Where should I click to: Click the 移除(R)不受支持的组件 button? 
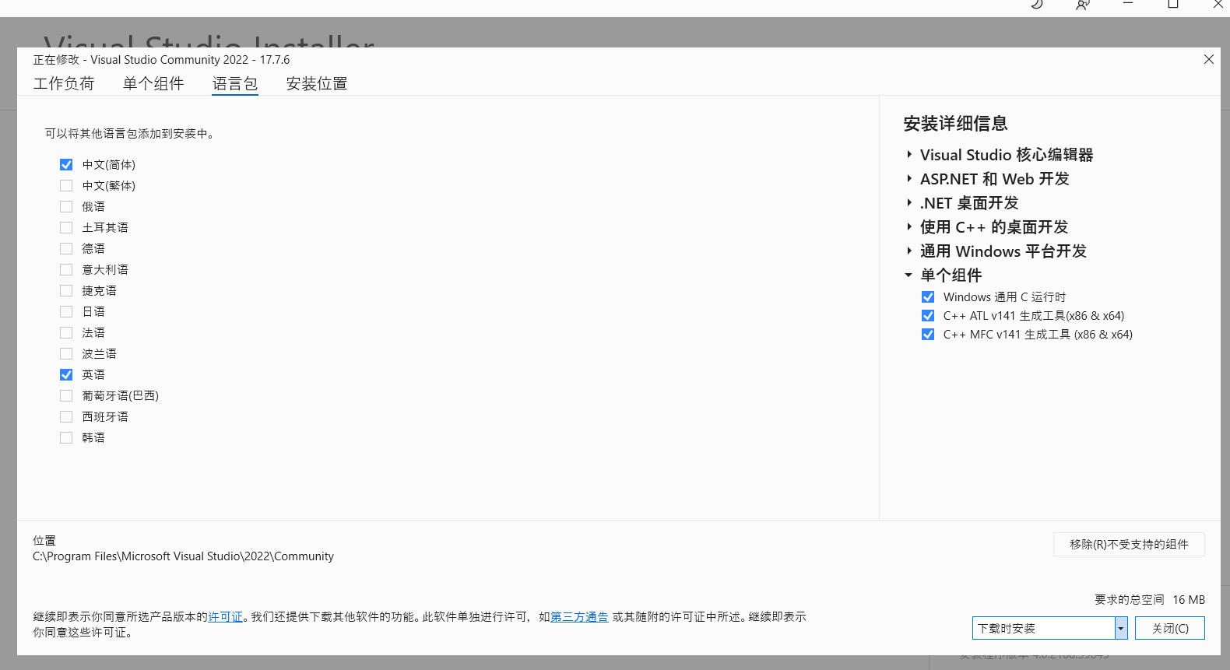point(1129,545)
